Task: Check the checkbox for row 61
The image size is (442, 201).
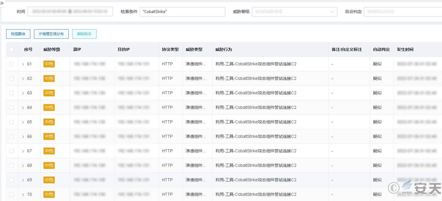Action: [x=12, y=64]
